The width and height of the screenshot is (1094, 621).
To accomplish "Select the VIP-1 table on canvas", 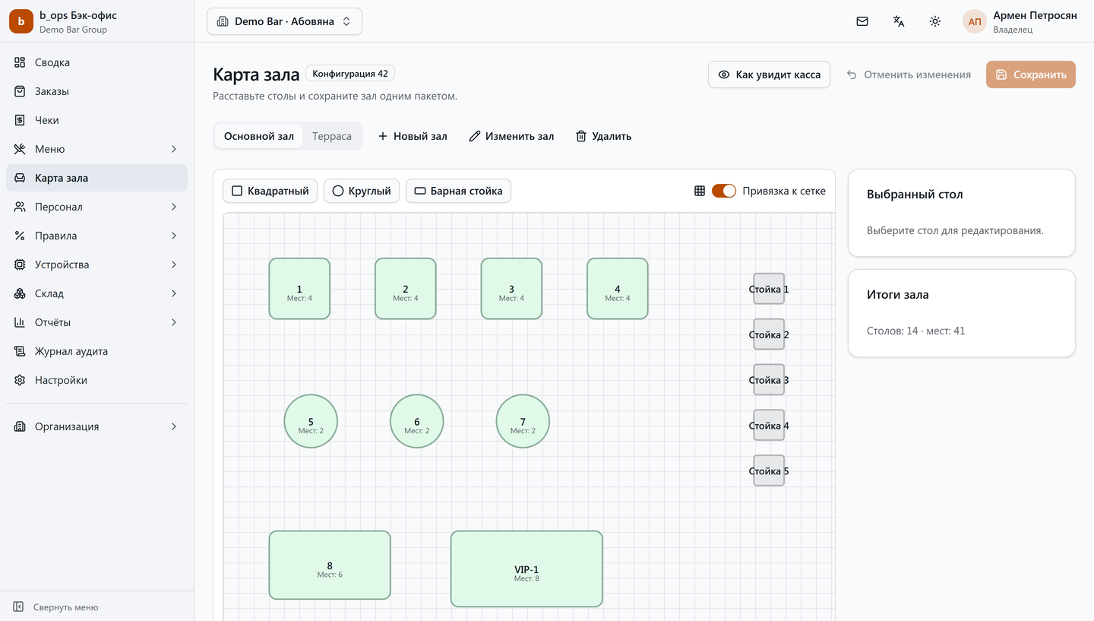I will click(526, 569).
